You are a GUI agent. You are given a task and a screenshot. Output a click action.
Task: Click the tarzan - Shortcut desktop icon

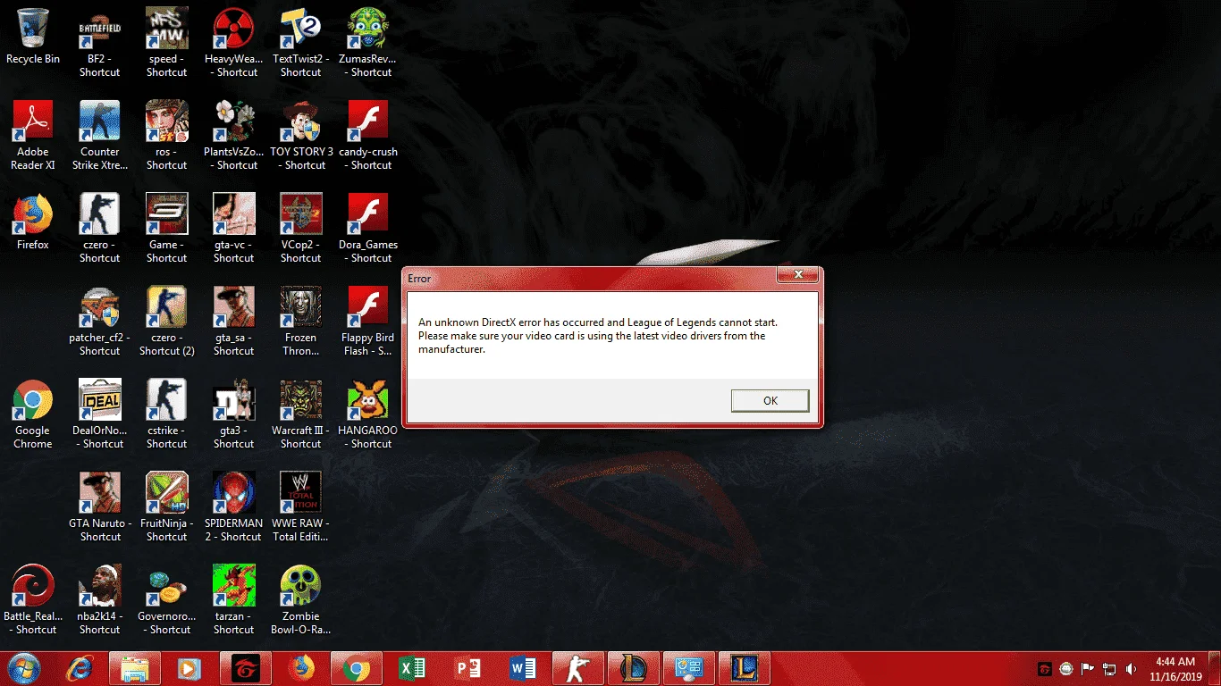click(x=233, y=600)
